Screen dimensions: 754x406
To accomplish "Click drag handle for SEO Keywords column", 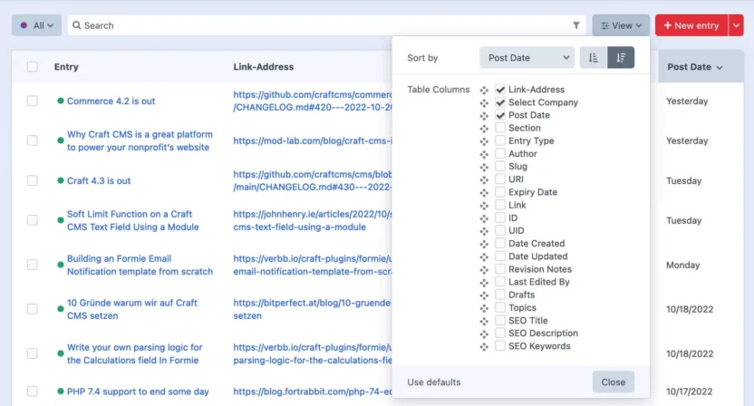I will click(x=484, y=346).
